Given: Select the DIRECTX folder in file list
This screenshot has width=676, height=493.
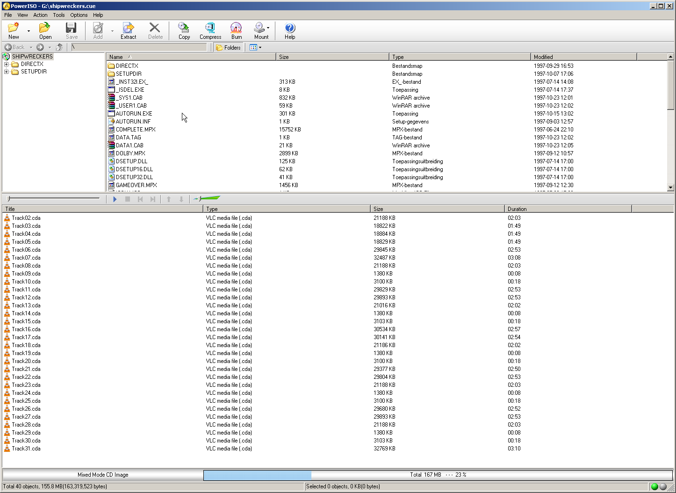Looking at the screenshot, I should [x=127, y=66].
